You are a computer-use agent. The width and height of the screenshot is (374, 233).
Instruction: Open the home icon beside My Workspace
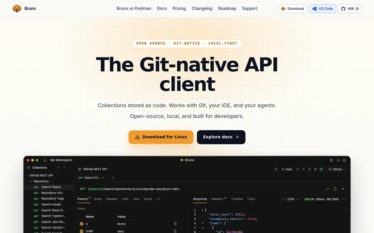[45, 160]
